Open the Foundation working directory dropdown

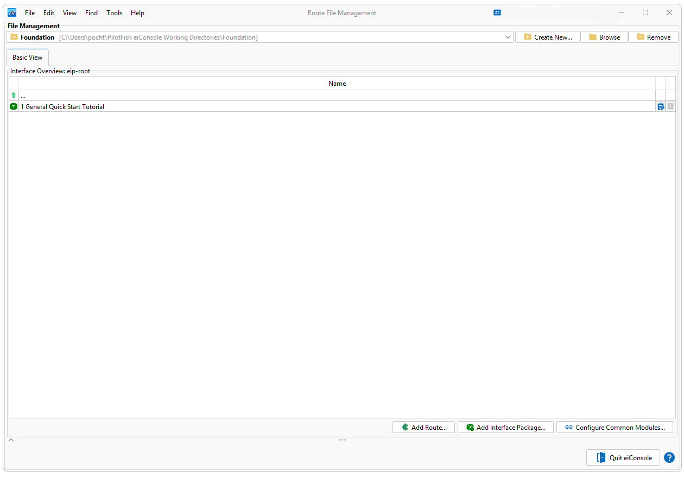pyautogui.click(x=508, y=37)
